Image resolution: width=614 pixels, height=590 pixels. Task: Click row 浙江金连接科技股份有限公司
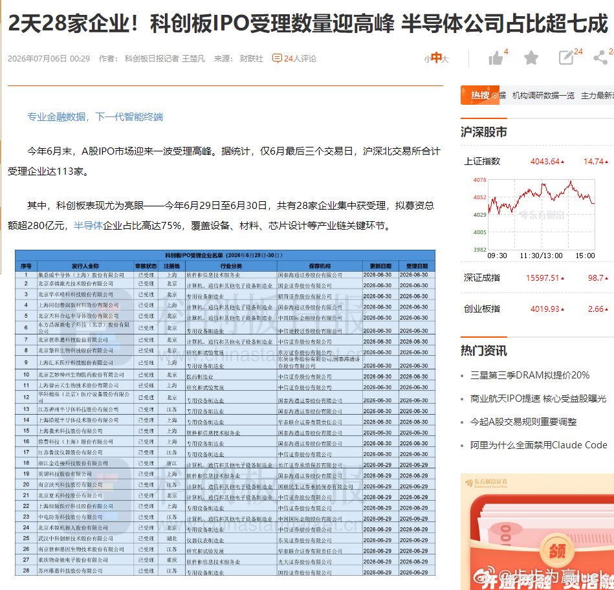coord(225,463)
